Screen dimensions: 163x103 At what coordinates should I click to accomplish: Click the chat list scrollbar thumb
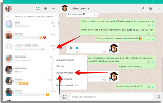[x=58, y=23]
